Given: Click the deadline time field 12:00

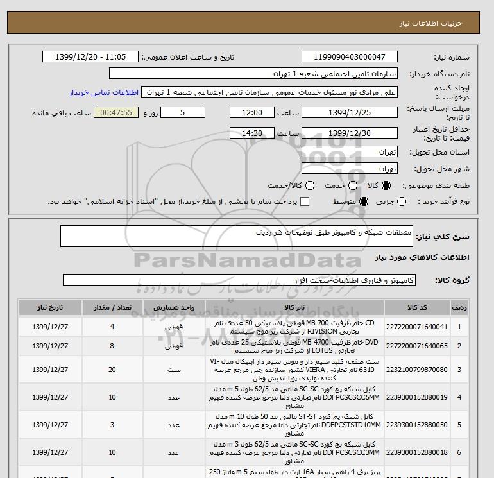Looking at the screenshot, I should [252, 112].
